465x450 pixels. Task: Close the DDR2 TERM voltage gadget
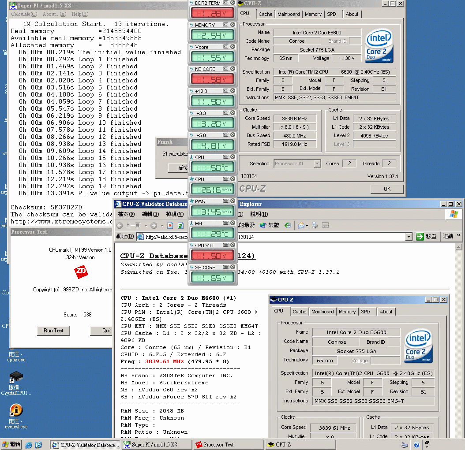[233, 3]
